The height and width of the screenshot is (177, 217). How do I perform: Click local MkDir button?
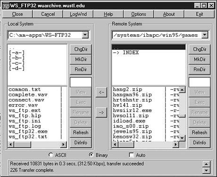pos(81,59)
